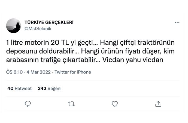Open the share icon below the tweet
Viewport: 188px width, 123px height.
point(158,104)
